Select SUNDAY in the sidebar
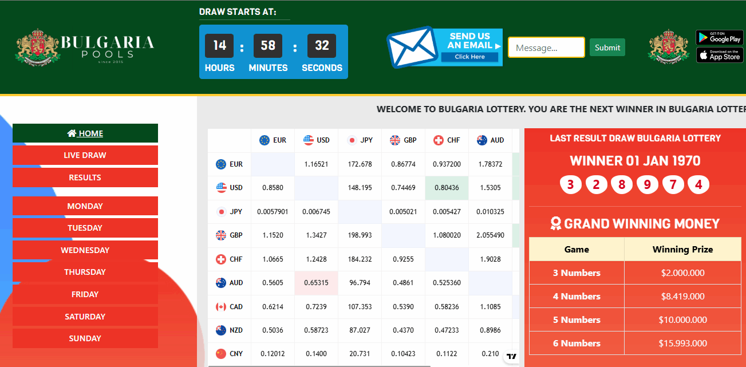The width and height of the screenshot is (746, 367). [85, 338]
